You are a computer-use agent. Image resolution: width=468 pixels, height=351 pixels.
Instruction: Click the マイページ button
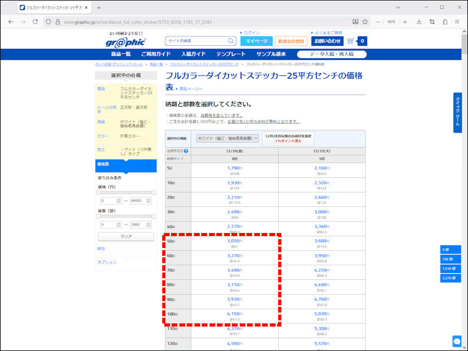(256, 41)
